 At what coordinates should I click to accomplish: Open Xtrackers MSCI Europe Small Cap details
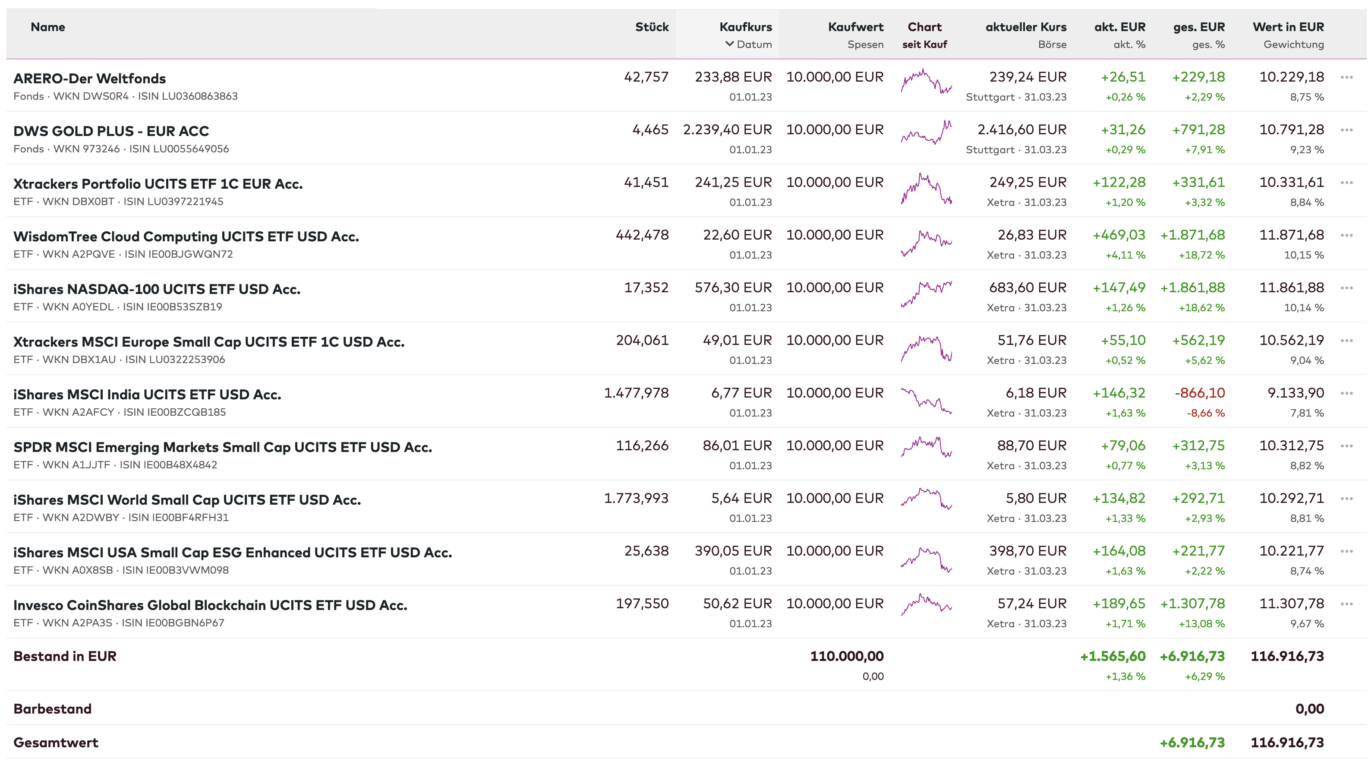(209, 342)
